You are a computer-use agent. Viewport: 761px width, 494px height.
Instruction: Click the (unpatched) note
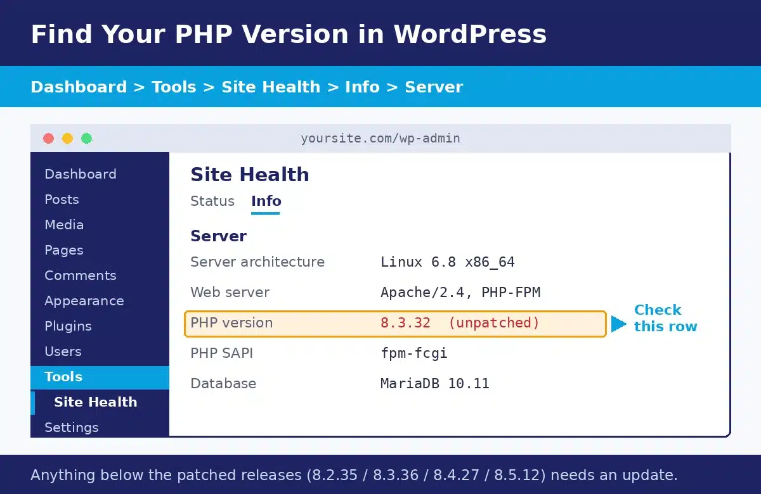[494, 323]
